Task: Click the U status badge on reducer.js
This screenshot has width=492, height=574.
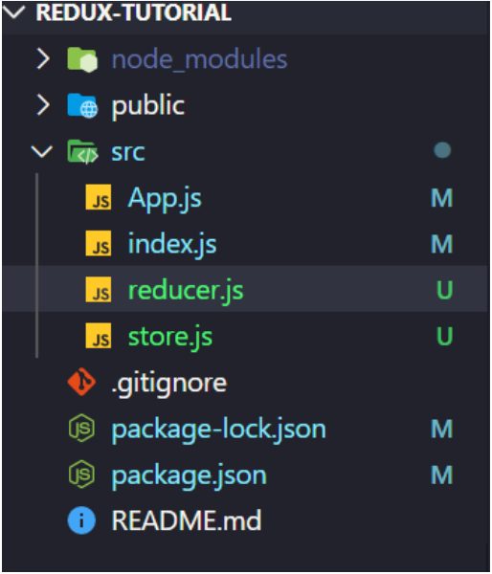Action: click(445, 290)
